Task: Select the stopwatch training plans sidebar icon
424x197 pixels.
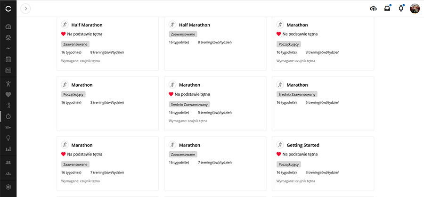Action: [8, 116]
